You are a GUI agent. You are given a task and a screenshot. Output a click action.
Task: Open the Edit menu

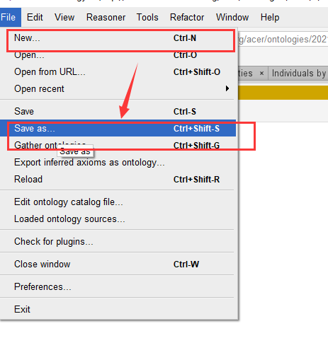pos(35,17)
